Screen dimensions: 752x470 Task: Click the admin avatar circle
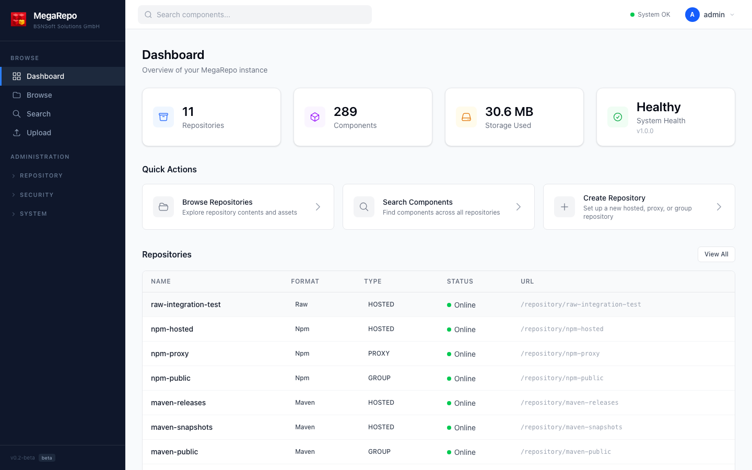click(692, 15)
